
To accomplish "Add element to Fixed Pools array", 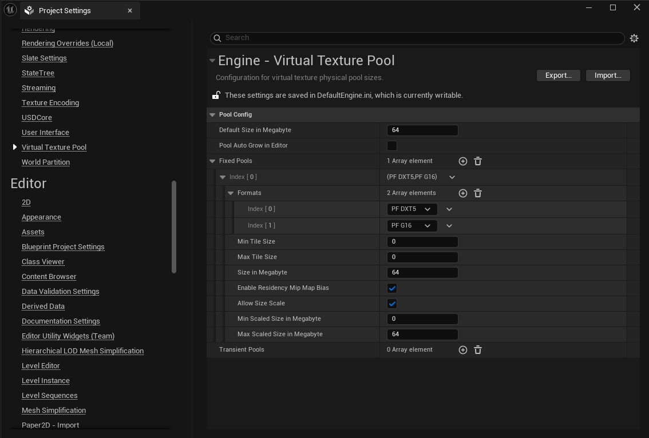I will [x=463, y=161].
